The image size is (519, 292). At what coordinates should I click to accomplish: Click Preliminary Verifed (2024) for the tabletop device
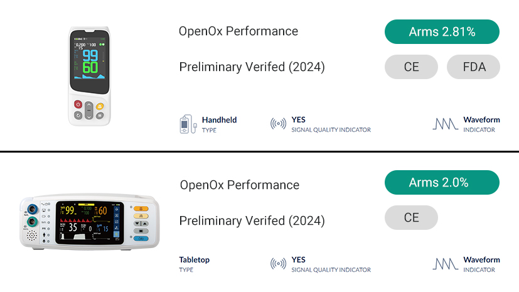pos(252,221)
